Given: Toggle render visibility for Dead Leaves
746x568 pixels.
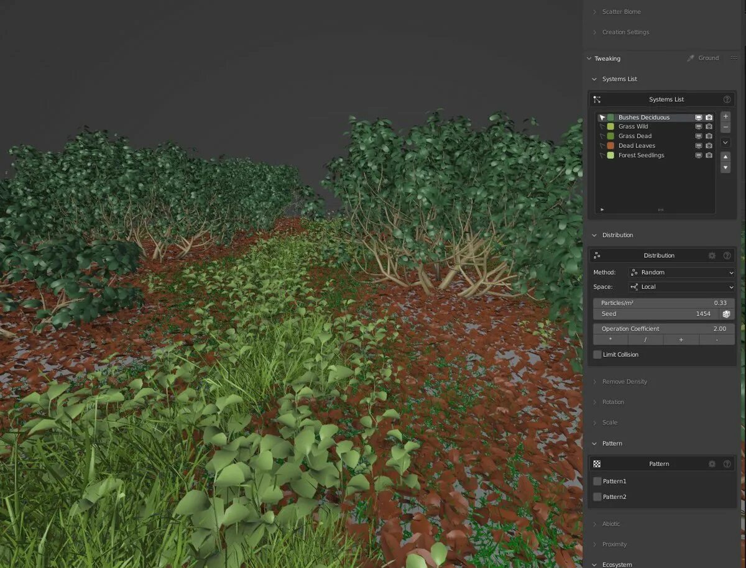Looking at the screenshot, I should tap(709, 145).
